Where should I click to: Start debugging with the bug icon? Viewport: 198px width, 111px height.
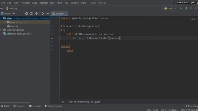click(x=186, y=8)
